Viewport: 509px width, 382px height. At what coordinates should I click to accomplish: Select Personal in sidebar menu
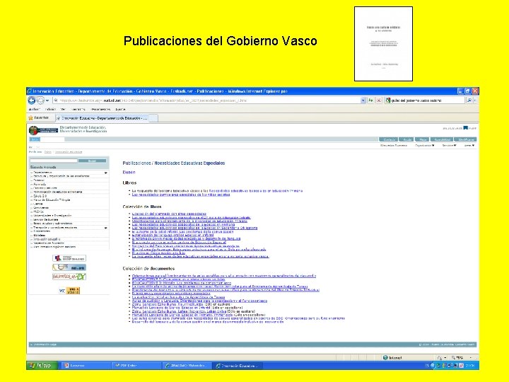[x=39, y=180]
